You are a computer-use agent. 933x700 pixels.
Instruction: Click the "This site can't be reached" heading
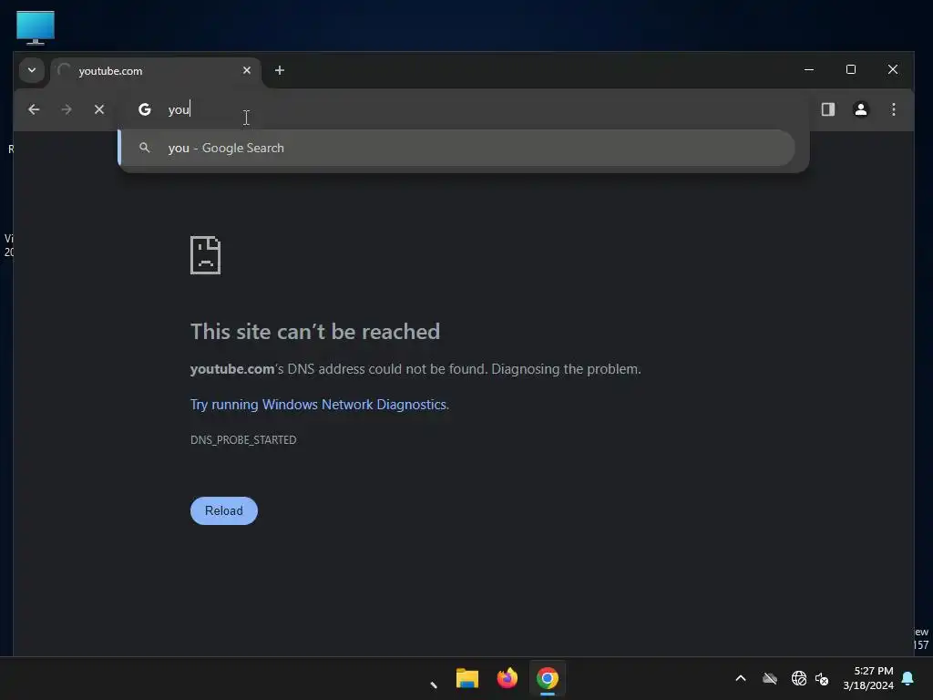[314, 332]
